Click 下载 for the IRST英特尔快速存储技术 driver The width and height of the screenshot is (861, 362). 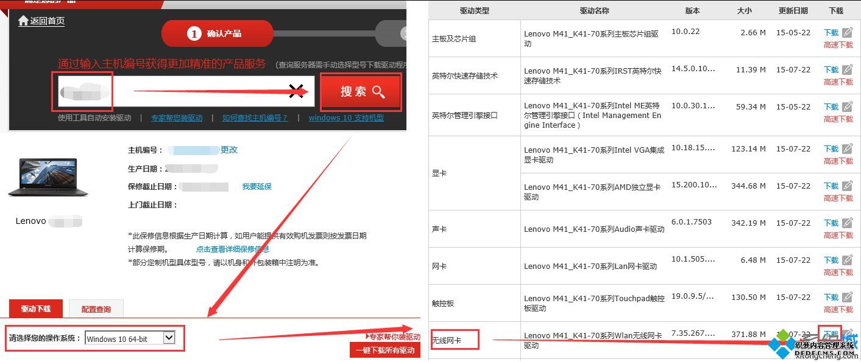[831, 69]
